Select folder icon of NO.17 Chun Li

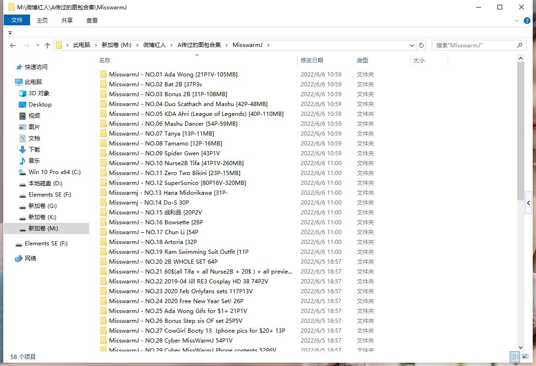click(103, 232)
